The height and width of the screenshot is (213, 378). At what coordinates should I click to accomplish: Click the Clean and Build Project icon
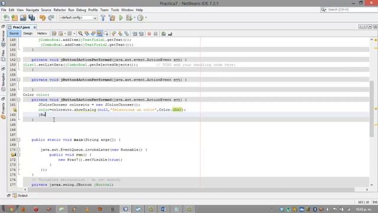pyautogui.click(x=112, y=18)
